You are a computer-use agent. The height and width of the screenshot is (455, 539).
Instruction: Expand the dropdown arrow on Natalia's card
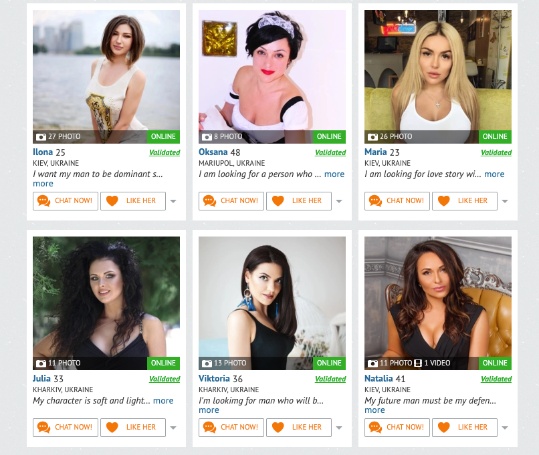[x=505, y=428]
